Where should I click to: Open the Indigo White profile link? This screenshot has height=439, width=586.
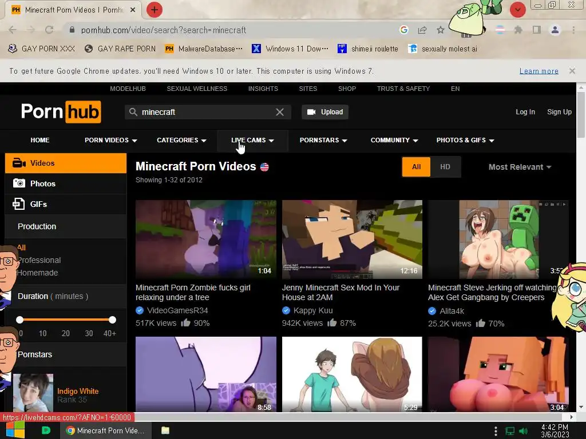pyautogui.click(x=78, y=391)
